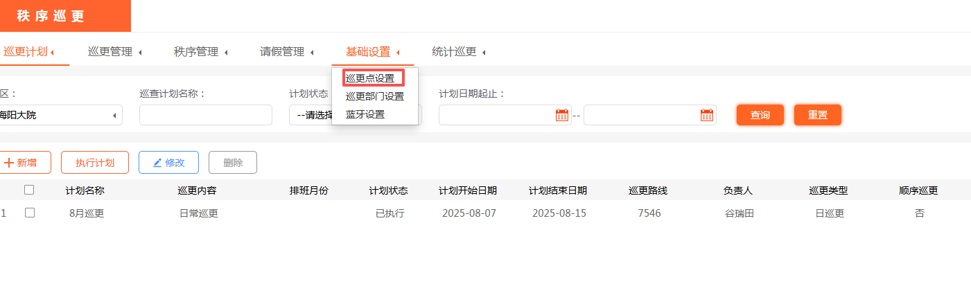This screenshot has height=295, width=971.
Task: Click the 删除 delete button
Action: pos(233,163)
